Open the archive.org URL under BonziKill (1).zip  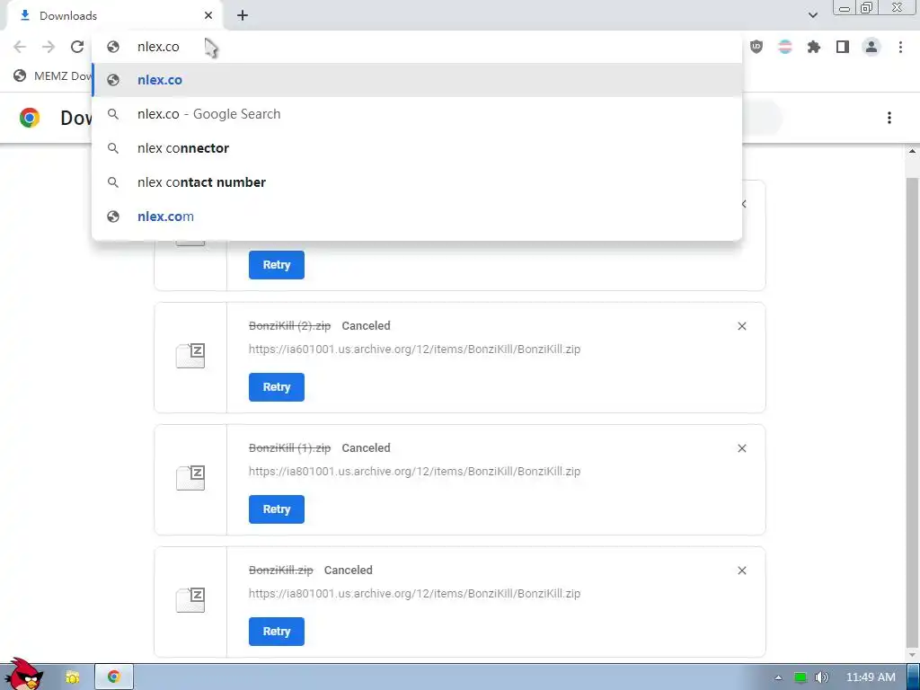click(414, 471)
